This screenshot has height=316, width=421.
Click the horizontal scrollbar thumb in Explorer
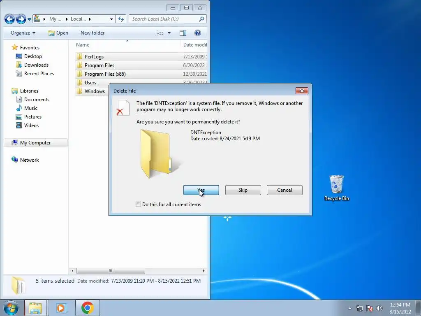111,271
